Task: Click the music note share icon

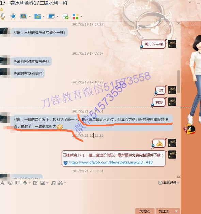Action: pos(53,183)
